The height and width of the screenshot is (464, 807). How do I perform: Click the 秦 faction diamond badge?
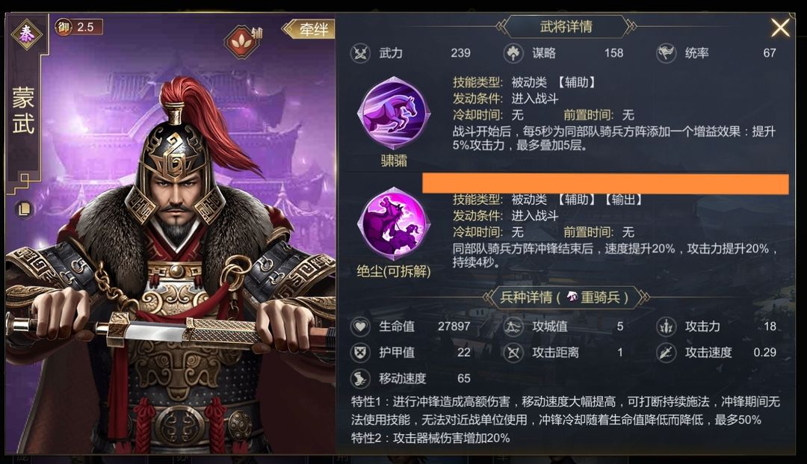tap(26, 34)
